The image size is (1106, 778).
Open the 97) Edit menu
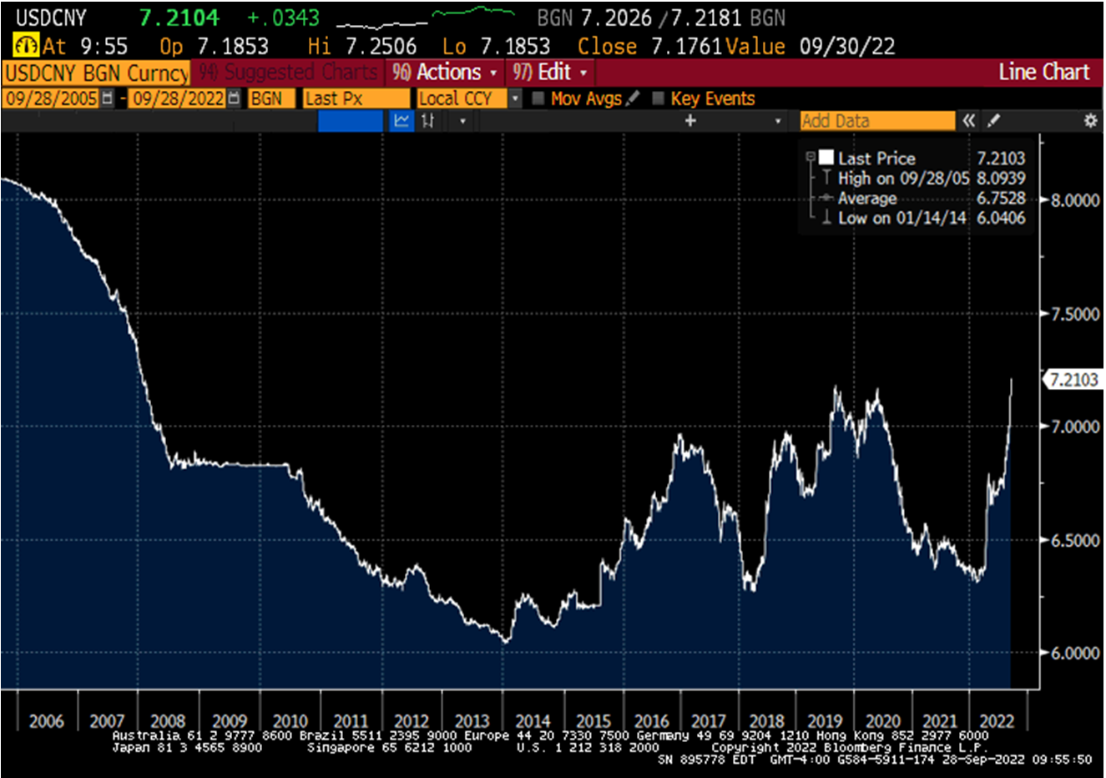pos(548,73)
